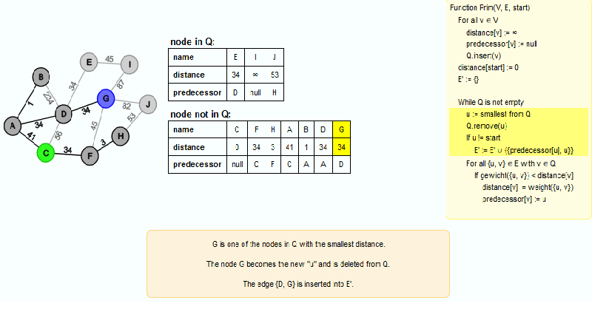Select light gray node E

89,62
